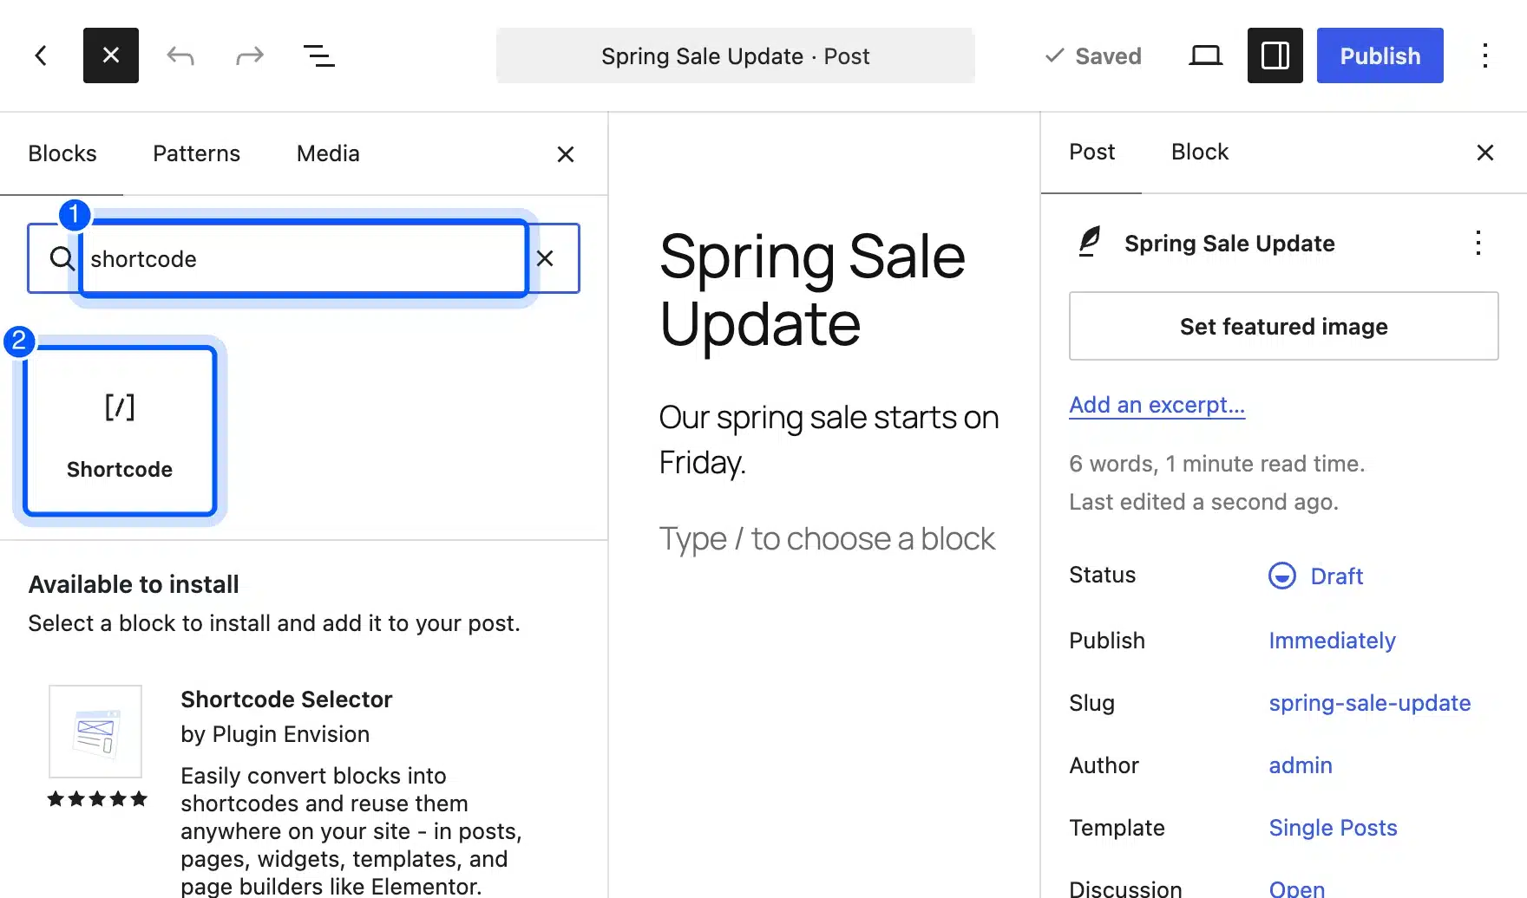Click the Undo arrow icon
The height and width of the screenshot is (898, 1527).
180,56
